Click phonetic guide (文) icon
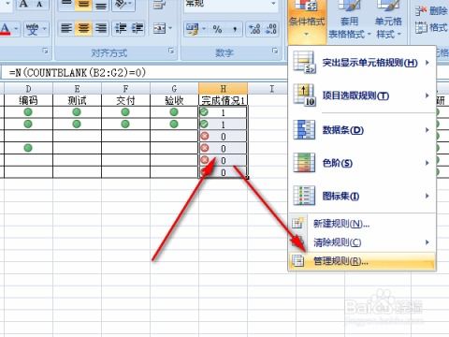449x337 pixels. (x=33, y=29)
